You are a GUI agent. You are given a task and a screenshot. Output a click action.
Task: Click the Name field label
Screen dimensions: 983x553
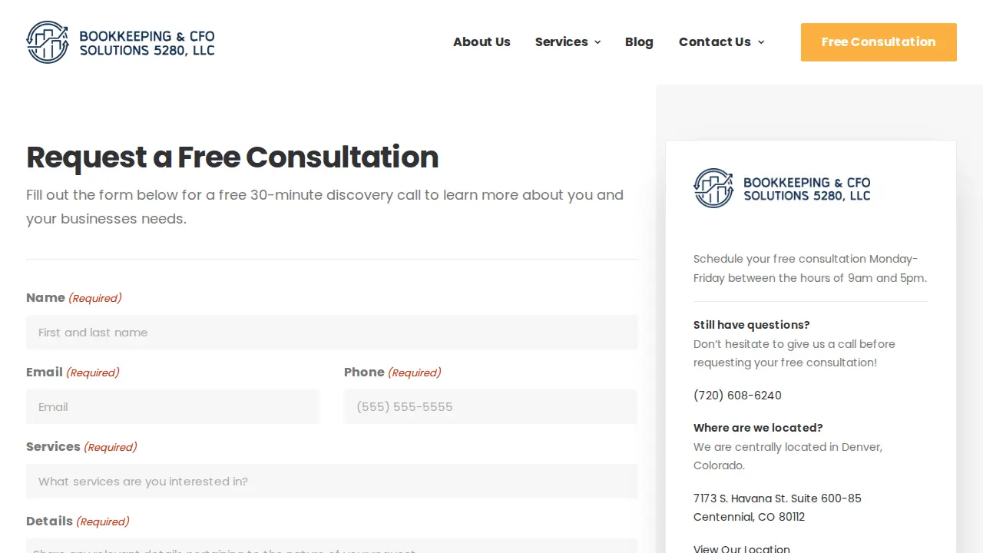pyautogui.click(x=45, y=298)
